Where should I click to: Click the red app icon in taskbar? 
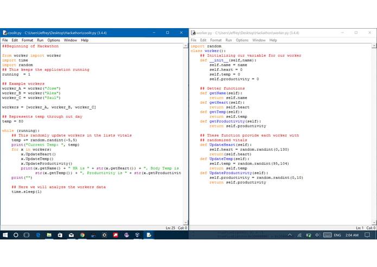coord(116,235)
